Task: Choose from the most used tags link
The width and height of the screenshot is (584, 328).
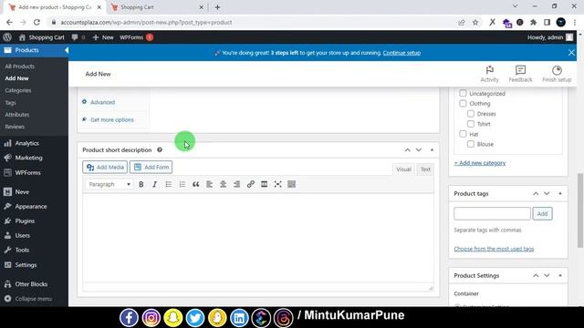Action: (x=494, y=249)
